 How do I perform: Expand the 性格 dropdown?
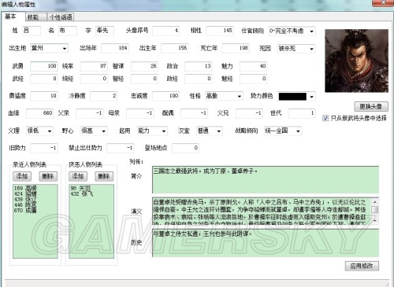[224, 96]
